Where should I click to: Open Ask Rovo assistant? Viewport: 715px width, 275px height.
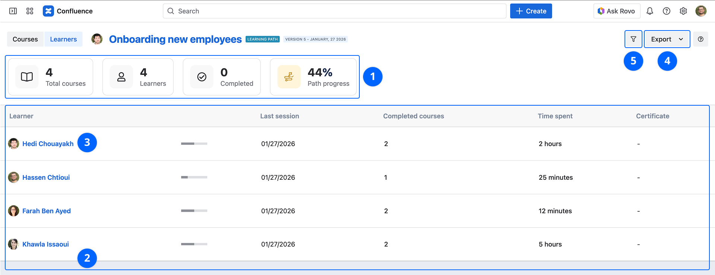[x=616, y=11]
